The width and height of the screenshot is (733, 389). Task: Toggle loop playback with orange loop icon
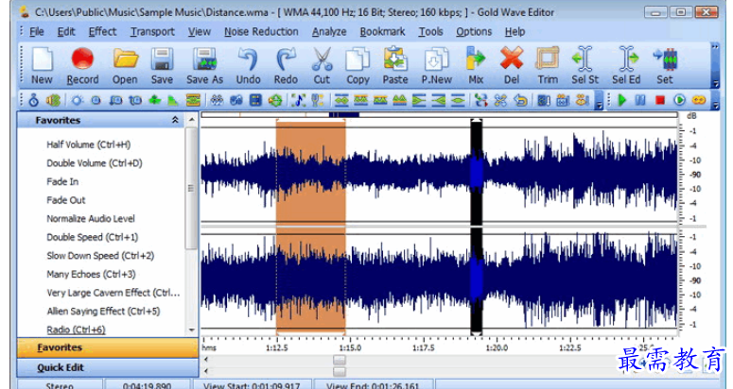click(x=698, y=100)
